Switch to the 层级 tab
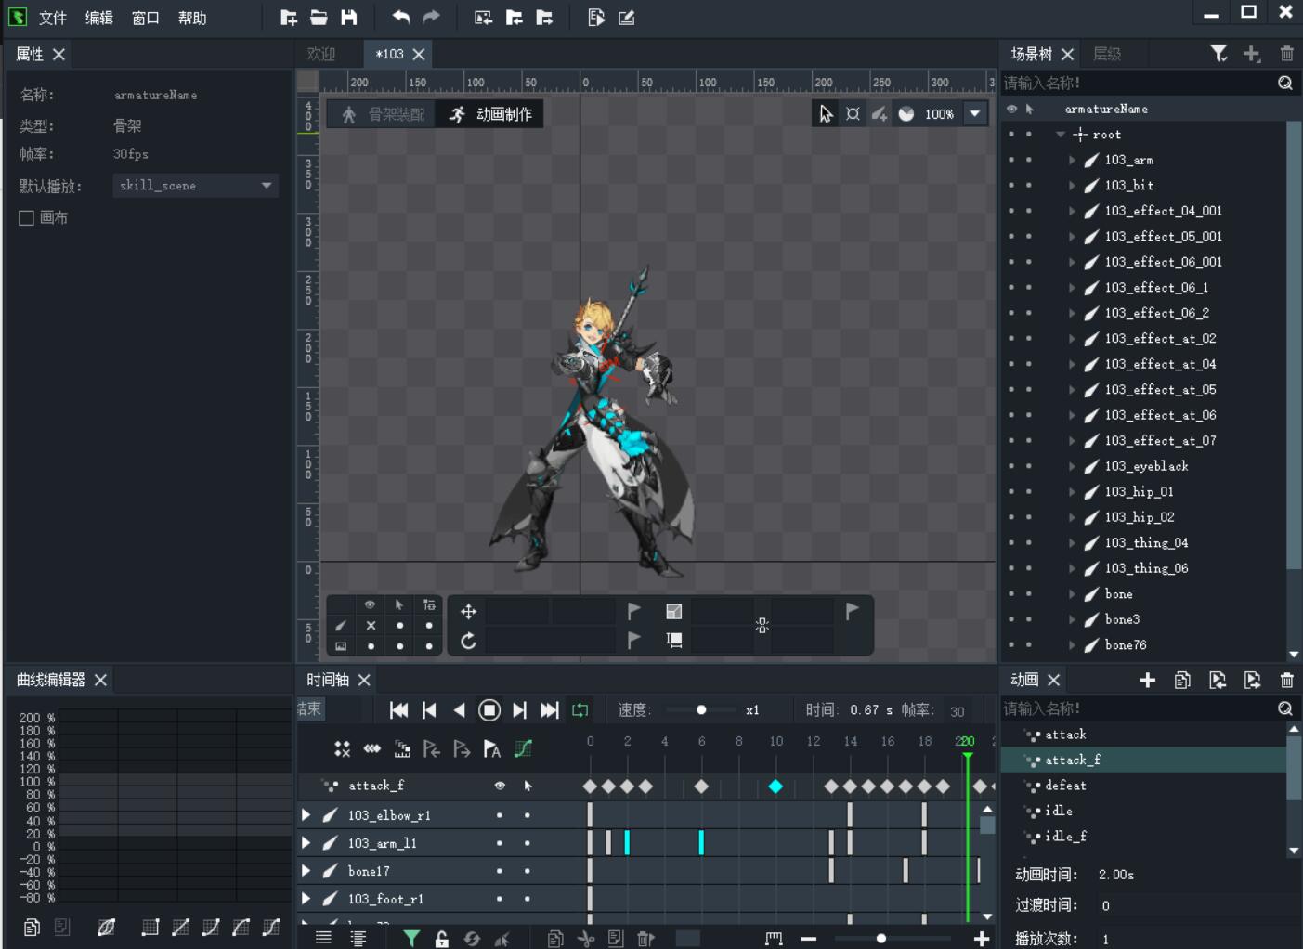Viewport: 1303px width, 949px height. 1107,54
